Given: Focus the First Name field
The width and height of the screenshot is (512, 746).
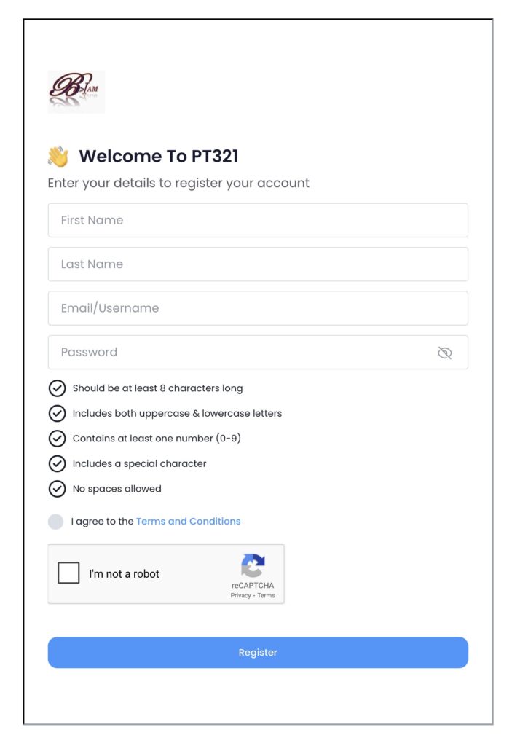Looking at the screenshot, I should 258,220.
